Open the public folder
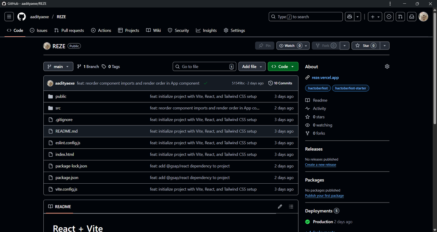The width and height of the screenshot is (437, 232). [61, 96]
